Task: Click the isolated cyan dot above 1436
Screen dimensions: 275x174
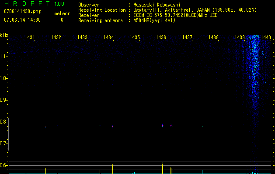Action: pos(163,84)
